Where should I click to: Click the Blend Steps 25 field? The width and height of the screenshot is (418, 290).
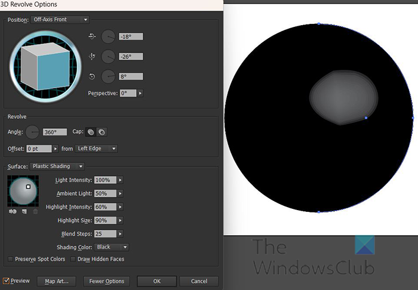(105, 234)
